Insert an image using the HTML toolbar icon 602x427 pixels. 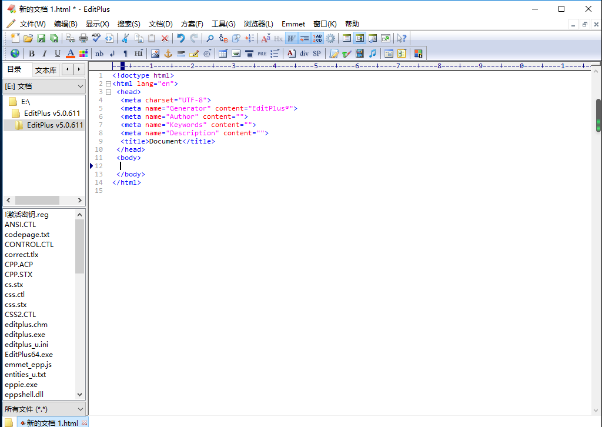[155, 54]
